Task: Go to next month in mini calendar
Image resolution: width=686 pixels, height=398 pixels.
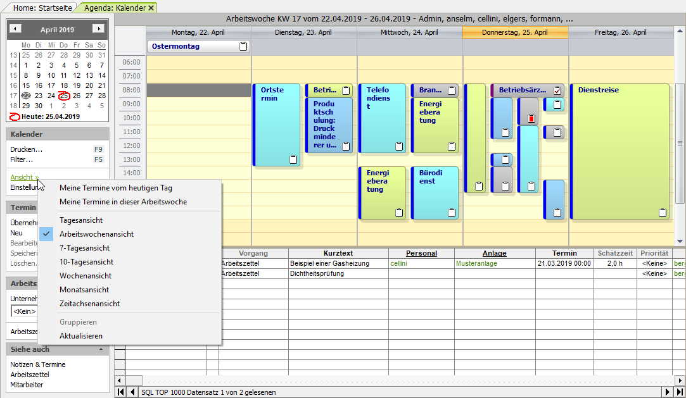Action: [x=98, y=29]
